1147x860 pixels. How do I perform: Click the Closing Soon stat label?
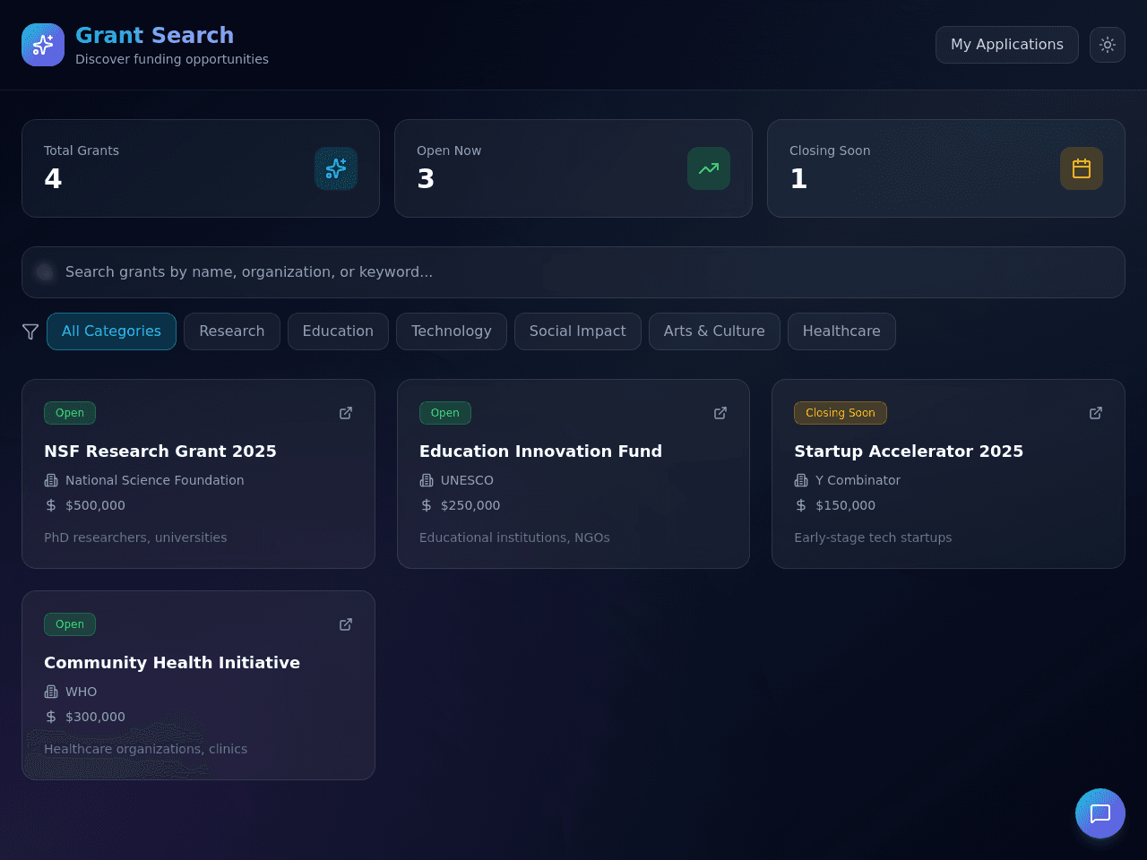coord(830,150)
